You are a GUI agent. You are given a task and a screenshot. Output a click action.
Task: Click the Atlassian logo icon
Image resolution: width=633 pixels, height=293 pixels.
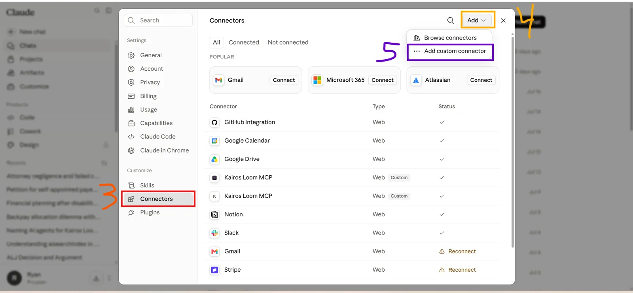point(416,80)
